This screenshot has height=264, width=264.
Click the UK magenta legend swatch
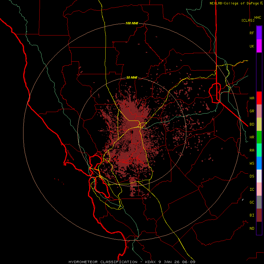[259, 46]
